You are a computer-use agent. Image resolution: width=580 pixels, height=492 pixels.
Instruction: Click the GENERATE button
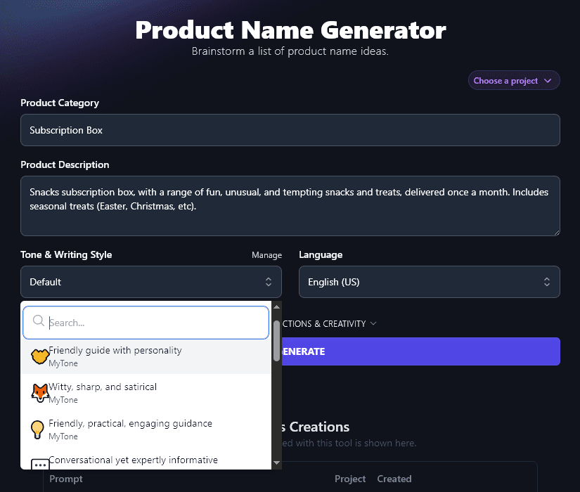[422, 351]
